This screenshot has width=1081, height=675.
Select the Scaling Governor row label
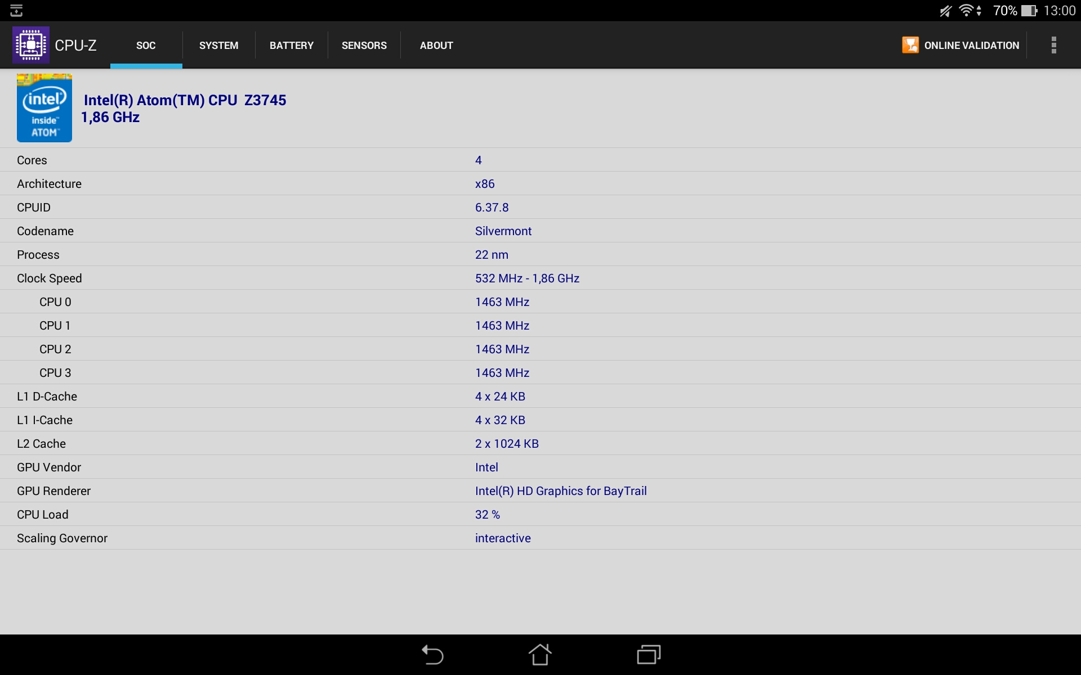tap(62, 538)
